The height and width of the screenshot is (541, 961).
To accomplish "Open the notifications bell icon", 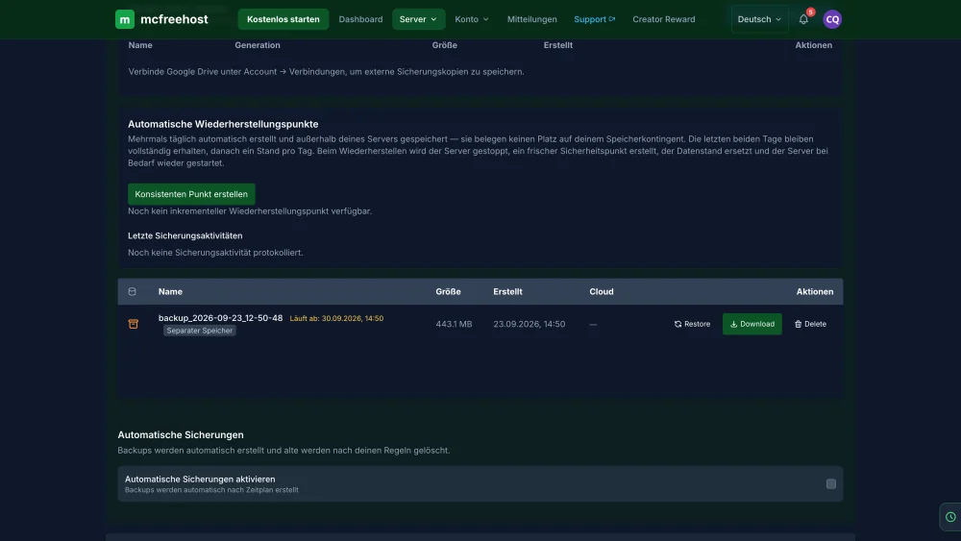I will 803,19.
